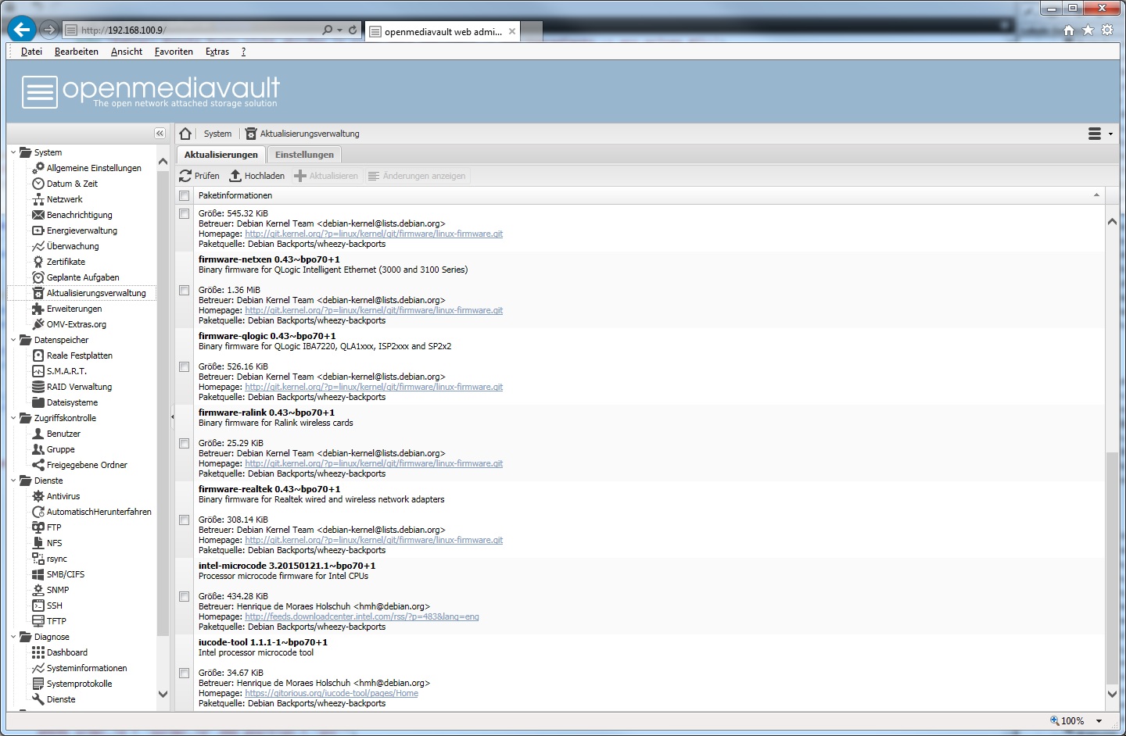The image size is (1126, 736).
Task: Check the firmware-ralink package checkbox
Action: point(185,443)
